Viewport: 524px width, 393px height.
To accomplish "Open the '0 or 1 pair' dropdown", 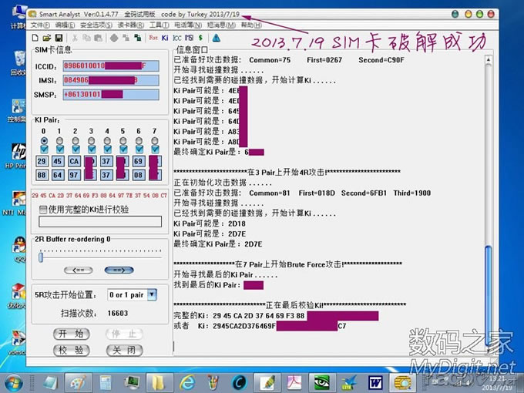I will point(151,294).
